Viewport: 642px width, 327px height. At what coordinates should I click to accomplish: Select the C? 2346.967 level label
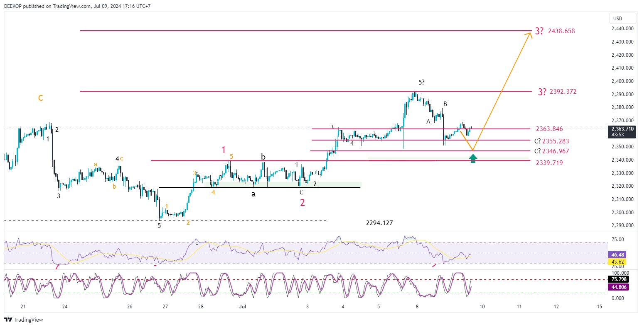[551, 151]
